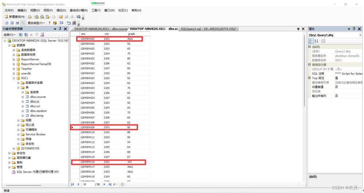Open the 更改类型 (Change Type) dropdown
Image resolution: width=364 pixels, height=193 pixels.
click(x=36, y=23)
